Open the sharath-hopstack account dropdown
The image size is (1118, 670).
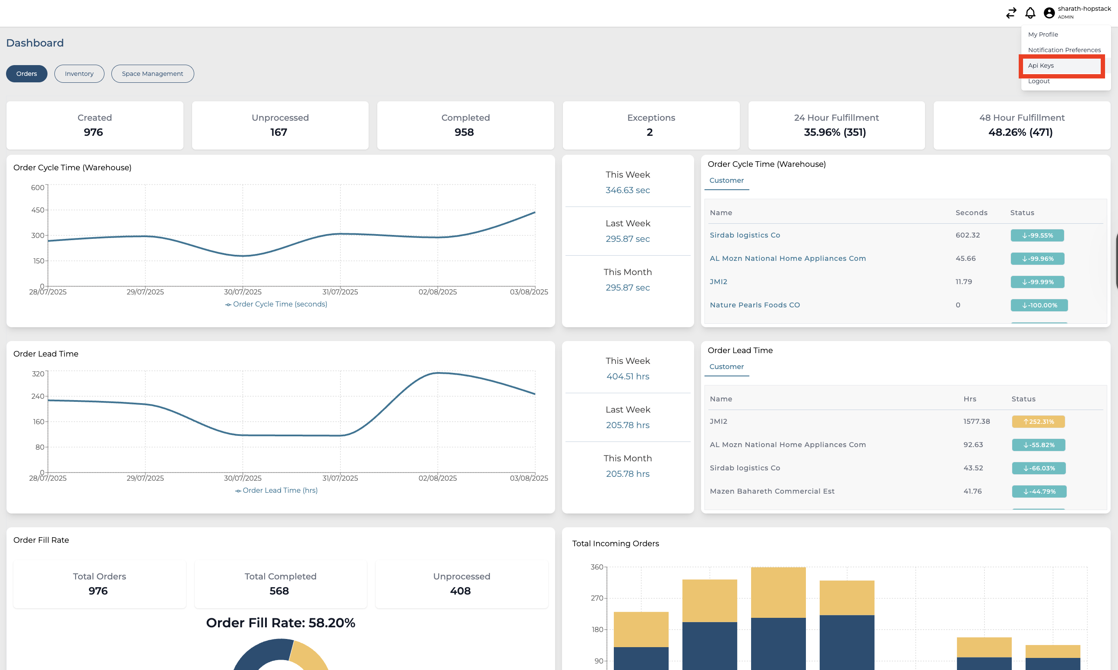(1083, 9)
